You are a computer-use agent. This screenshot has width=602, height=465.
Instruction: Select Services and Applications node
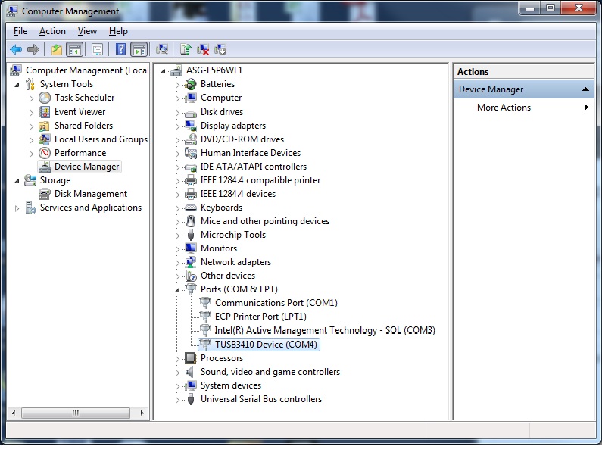click(91, 208)
